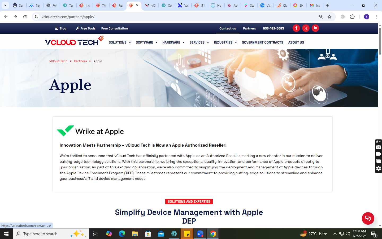The image size is (382, 239).
Task: Open Chrome three-dot menu
Action: [376, 17]
